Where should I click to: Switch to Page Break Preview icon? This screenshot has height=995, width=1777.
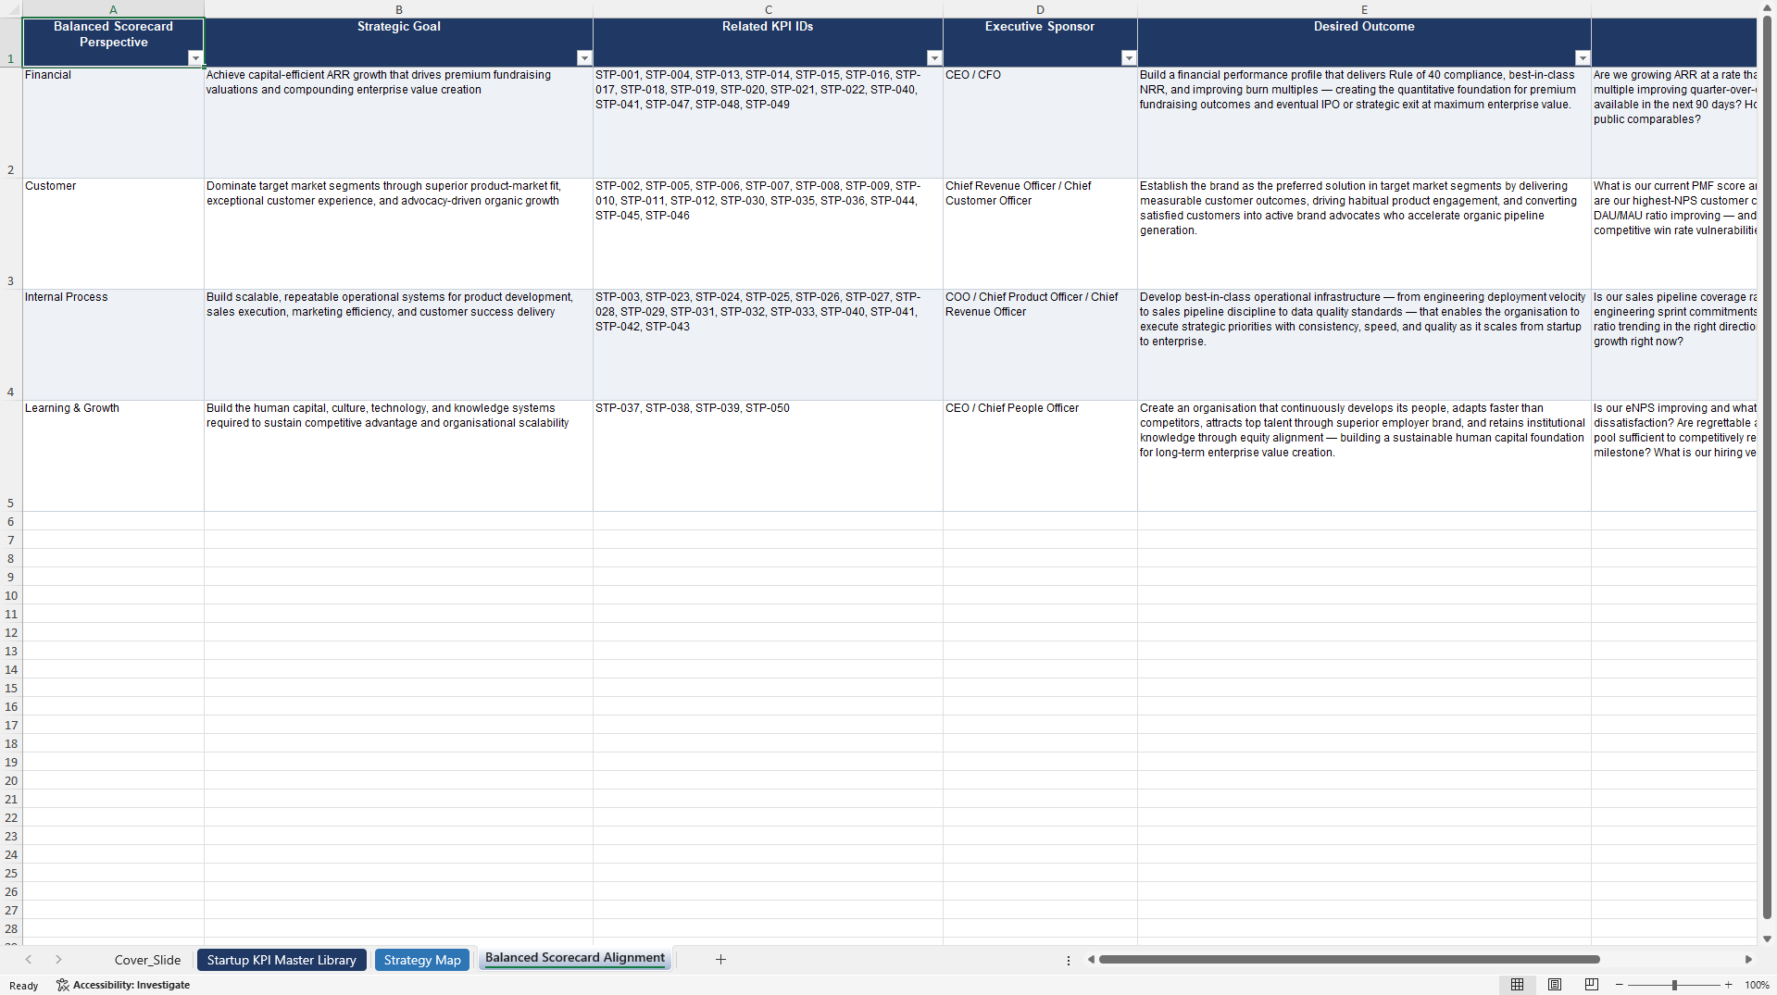tap(1592, 985)
